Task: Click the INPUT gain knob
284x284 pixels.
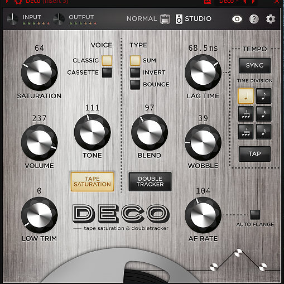Action: tap(12, 19)
